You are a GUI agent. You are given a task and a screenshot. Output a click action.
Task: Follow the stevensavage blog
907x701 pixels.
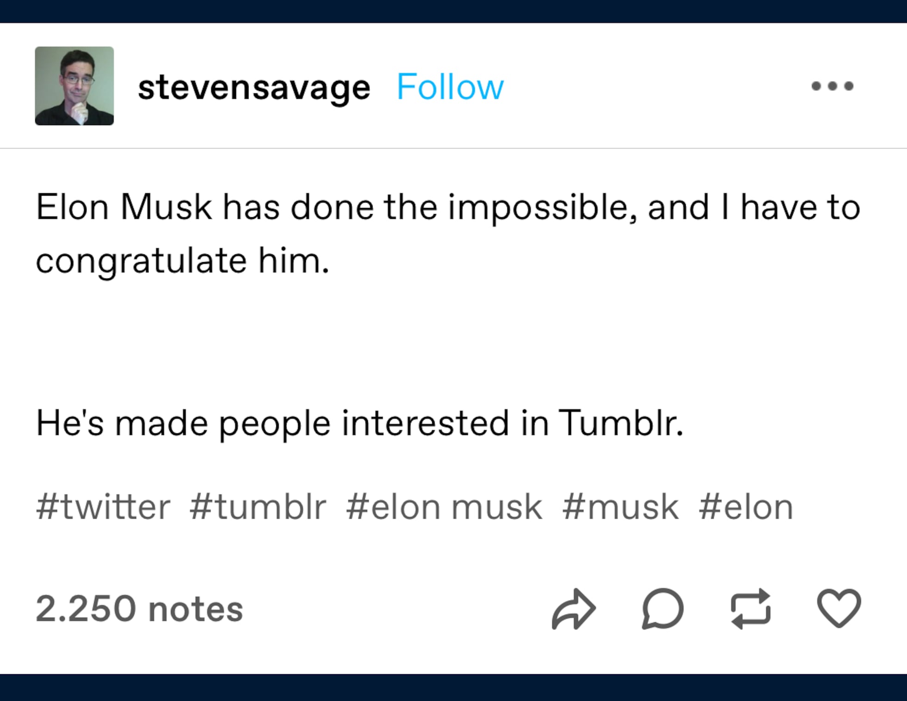click(x=450, y=87)
